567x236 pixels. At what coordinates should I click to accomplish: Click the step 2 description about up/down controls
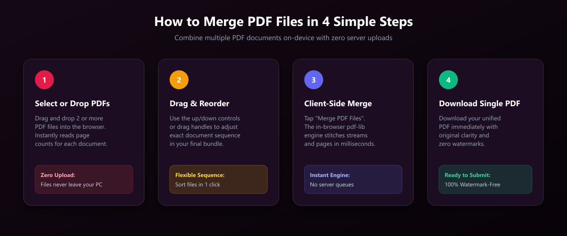coord(205,131)
